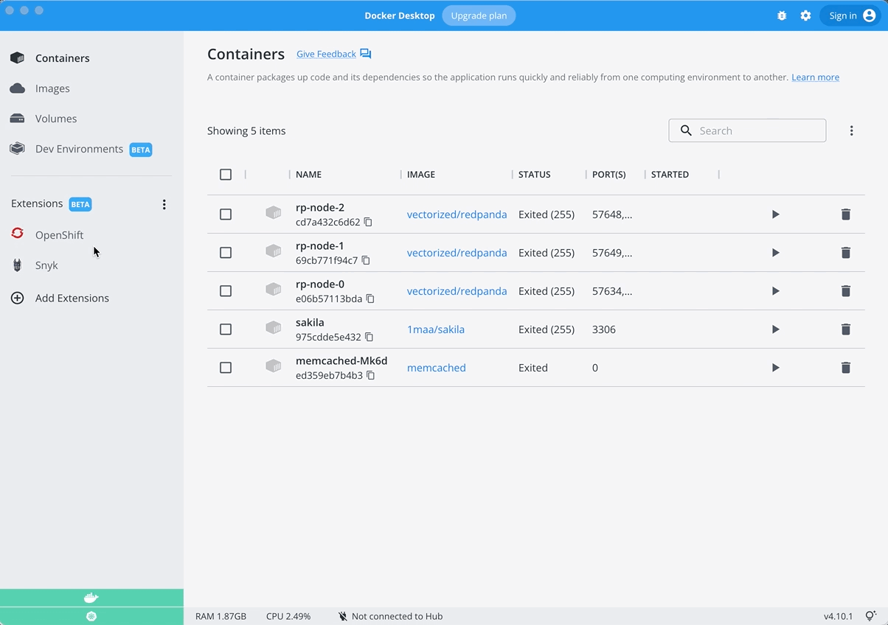Copy sakila container ID 975cdde5e432

coord(369,337)
